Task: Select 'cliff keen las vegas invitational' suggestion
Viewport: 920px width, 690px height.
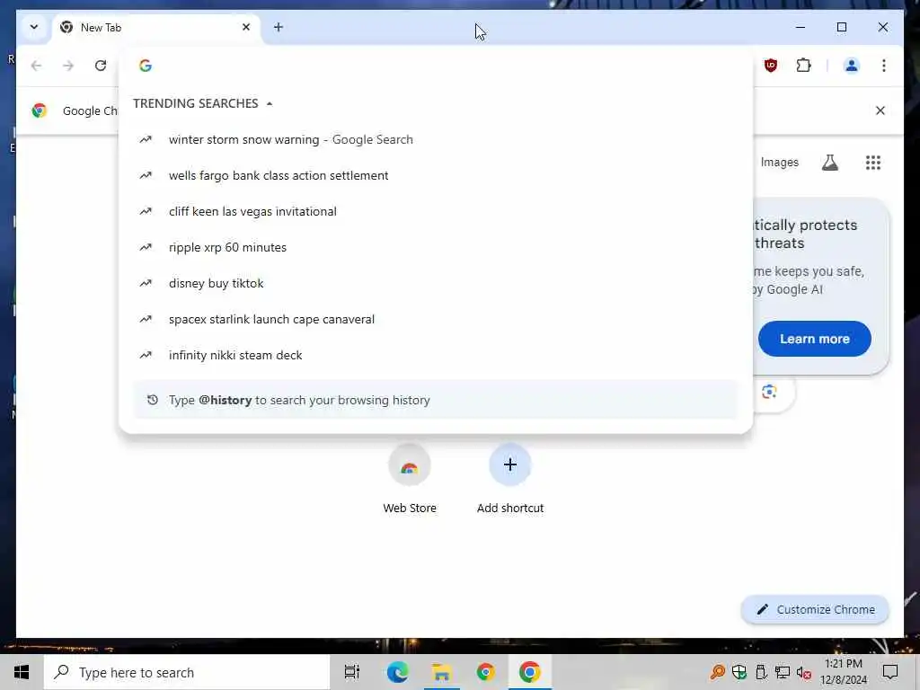Action: 436,211
